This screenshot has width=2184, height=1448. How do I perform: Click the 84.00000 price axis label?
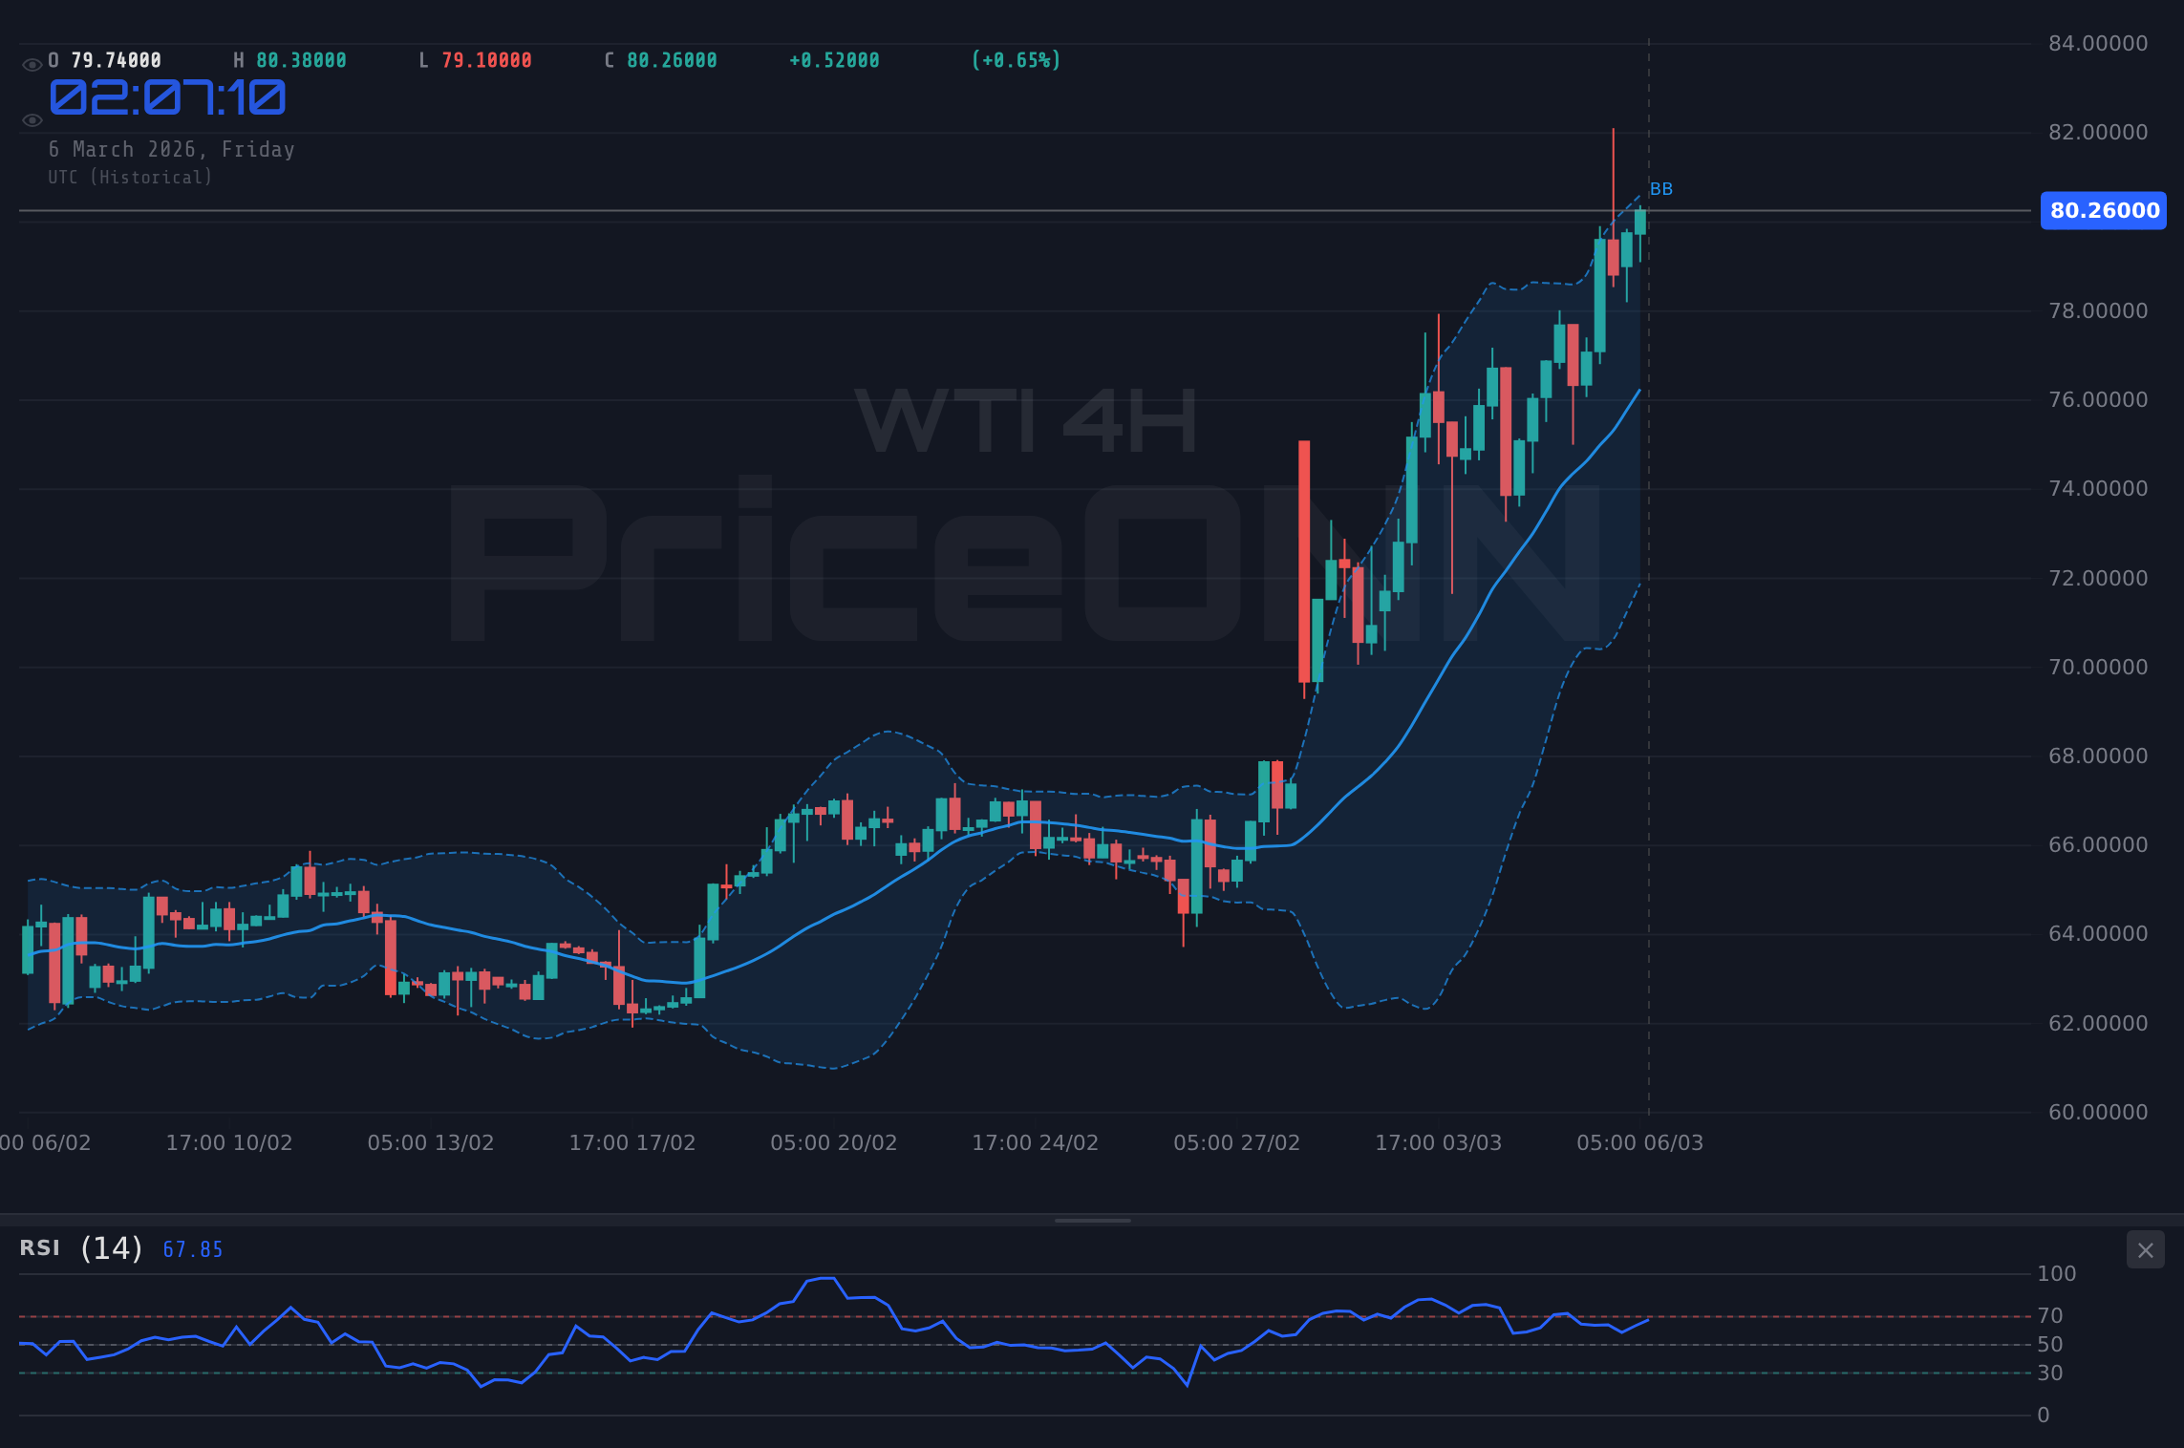(x=2098, y=44)
